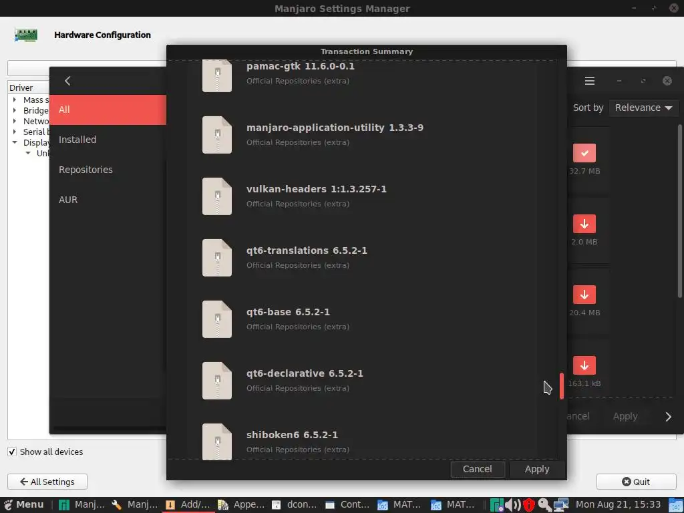This screenshot has height=513, width=684.
Task: Click the show desktop icon at taskbar end
Action: click(x=676, y=505)
